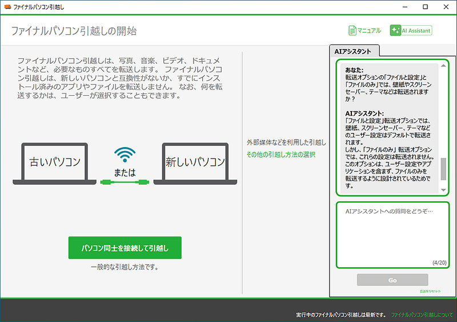The image size is (457, 322).
Task: Click the 新しいパソコン laptop illustration
Action: point(195,164)
